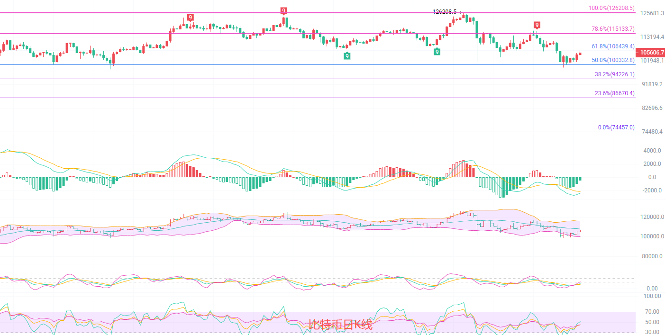Click the 70.00 RSI axis level
The height and width of the screenshot is (335, 665).
tap(652, 312)
